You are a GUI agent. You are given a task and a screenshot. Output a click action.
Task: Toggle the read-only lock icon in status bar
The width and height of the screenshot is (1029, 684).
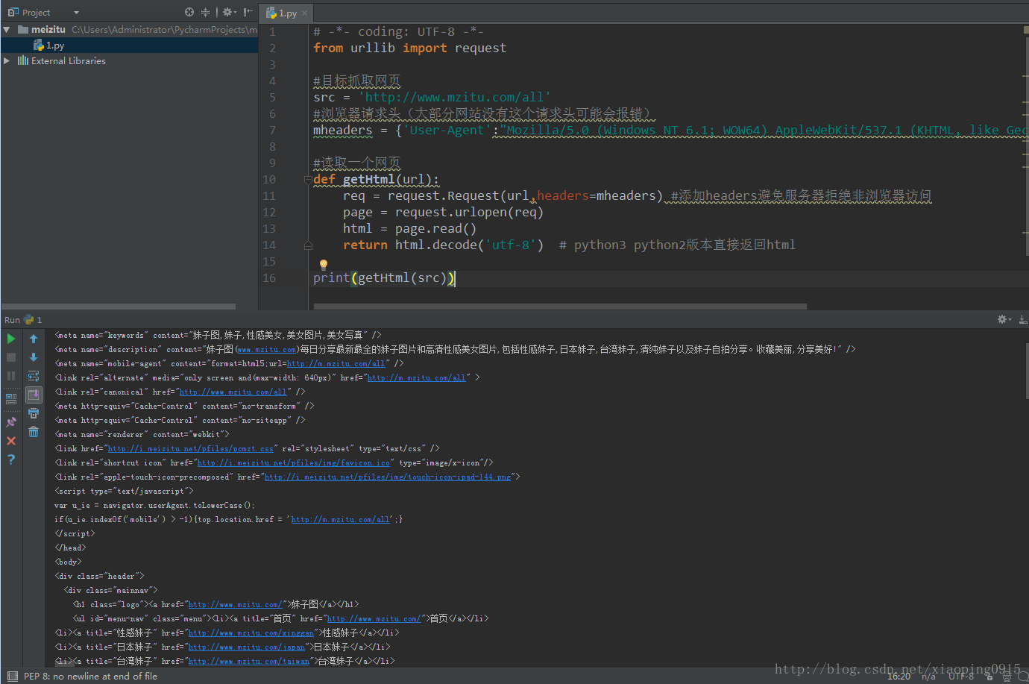pos(989,677)
